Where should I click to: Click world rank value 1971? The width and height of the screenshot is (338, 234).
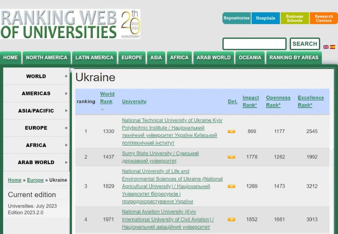coord(108,219)
